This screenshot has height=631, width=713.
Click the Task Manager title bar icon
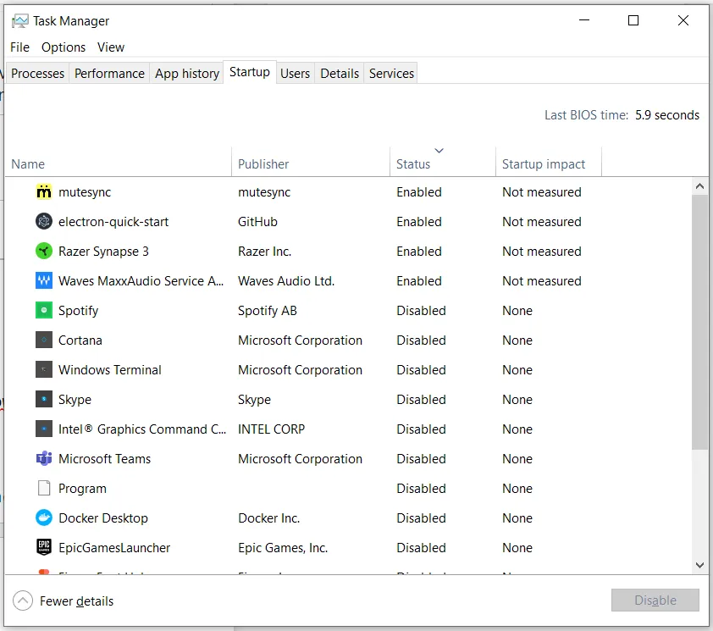(20, 21)
